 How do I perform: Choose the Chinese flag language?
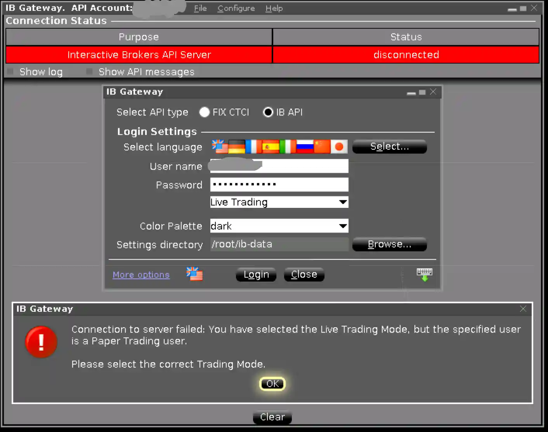click(322, 147)
